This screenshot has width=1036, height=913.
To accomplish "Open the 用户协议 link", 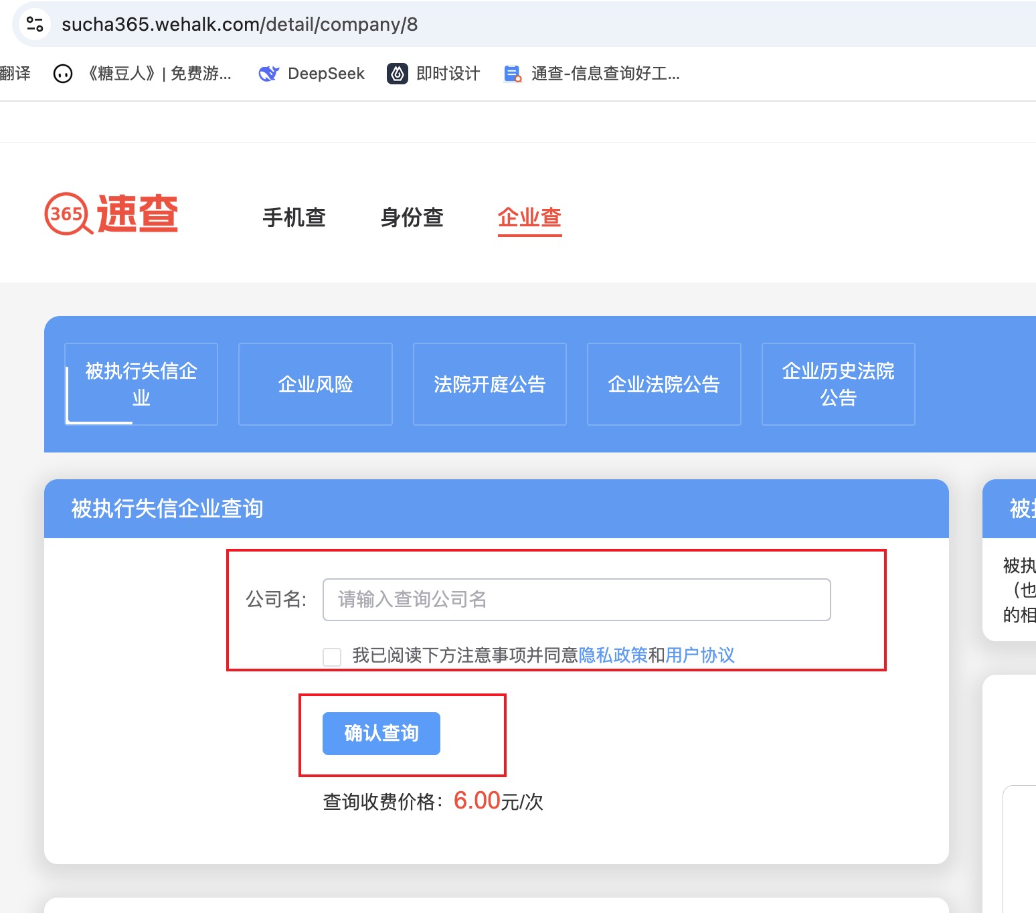I will [699, 655].
